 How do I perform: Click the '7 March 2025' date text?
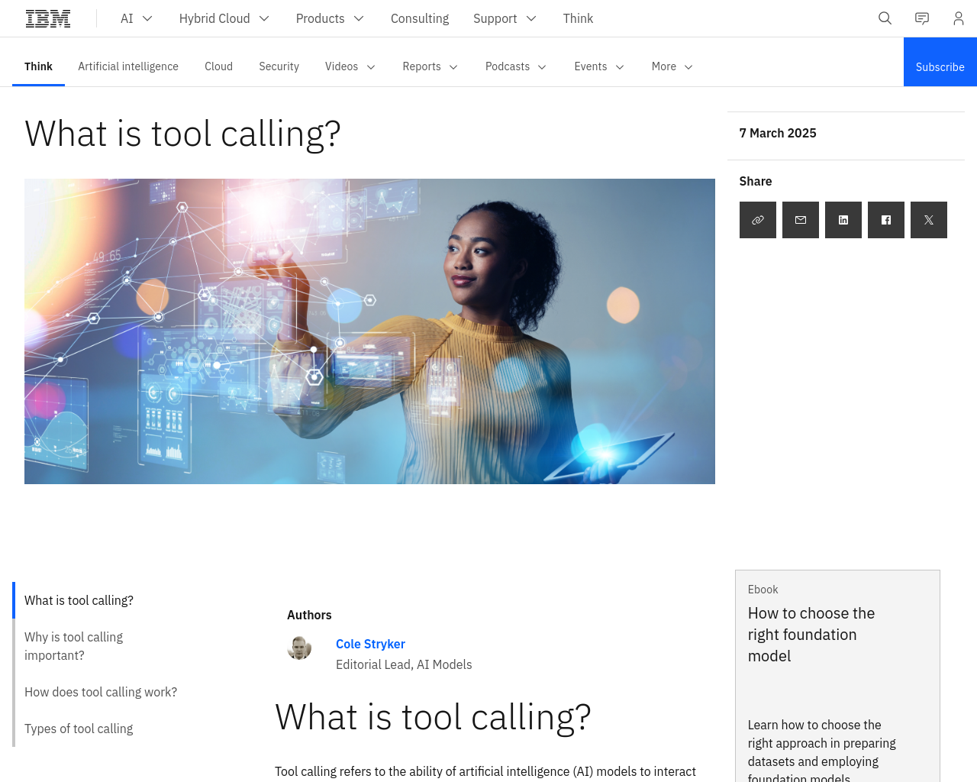click(778, 133)
